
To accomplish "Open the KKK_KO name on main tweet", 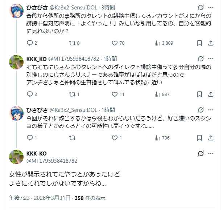I will pos(37,154).
